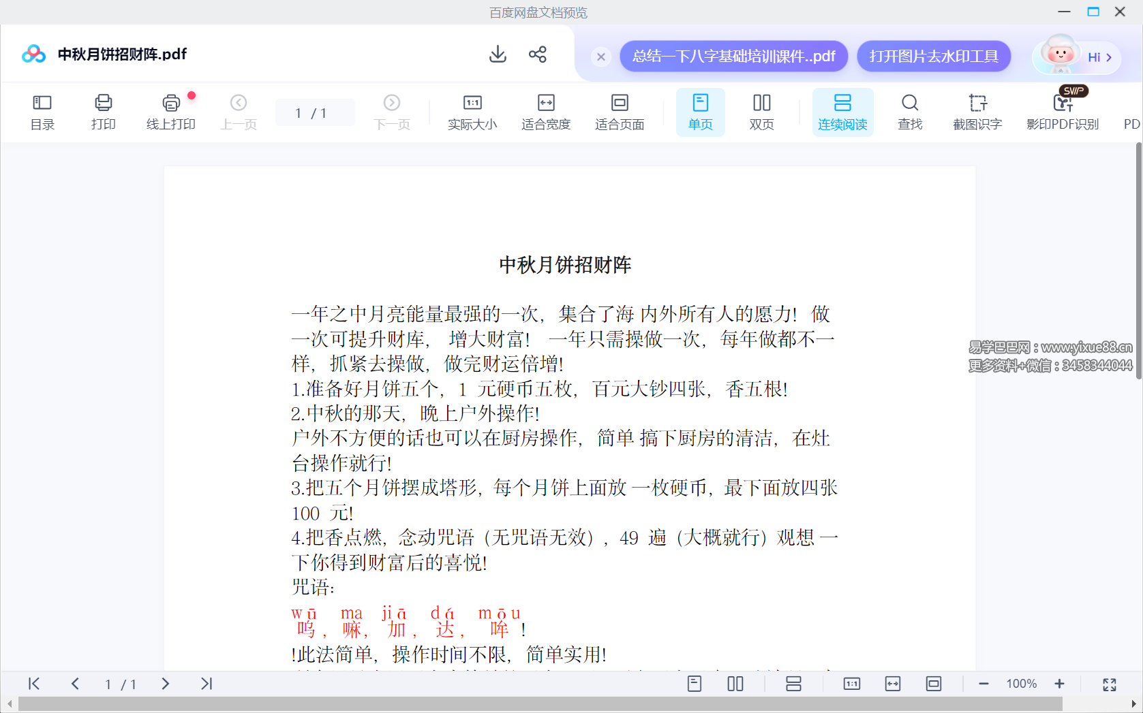The image size is (1143, 713).
Task: Switch to 双页 two-page view
Action: 761,112
